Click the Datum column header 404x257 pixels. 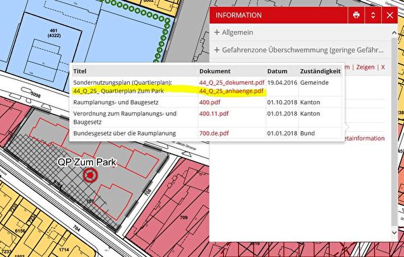(x=277, y=71)
